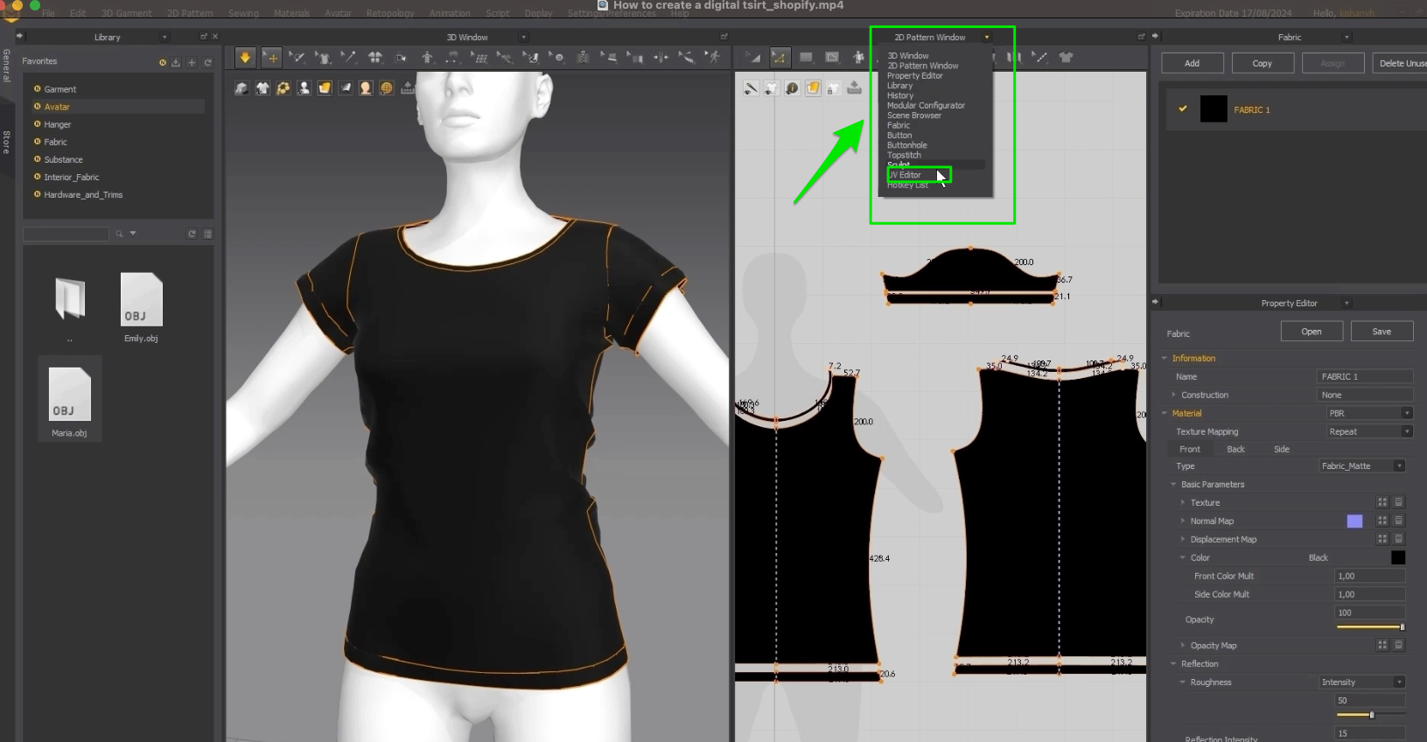
Task: Click the download icon in Favorites header
Action: click(176, 62)
